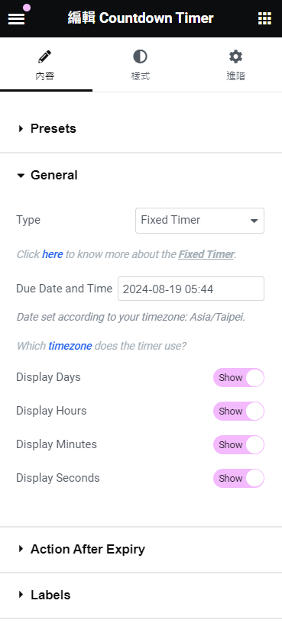Click the arrow beside General
The image size is (282, 623).
click(x=21, y=176)
